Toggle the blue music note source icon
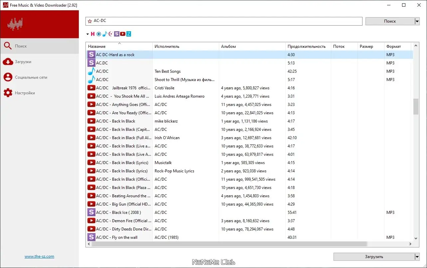The width and height of the screenshot is (427, 268). pyautogui.click(x=104, y=34)
